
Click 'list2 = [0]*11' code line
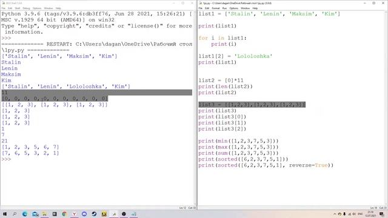point(221,81)
